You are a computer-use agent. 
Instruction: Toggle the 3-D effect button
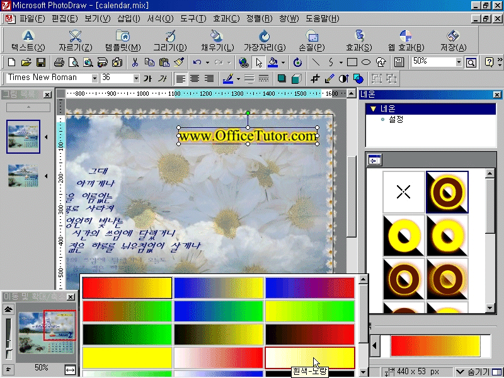(296, 78)
